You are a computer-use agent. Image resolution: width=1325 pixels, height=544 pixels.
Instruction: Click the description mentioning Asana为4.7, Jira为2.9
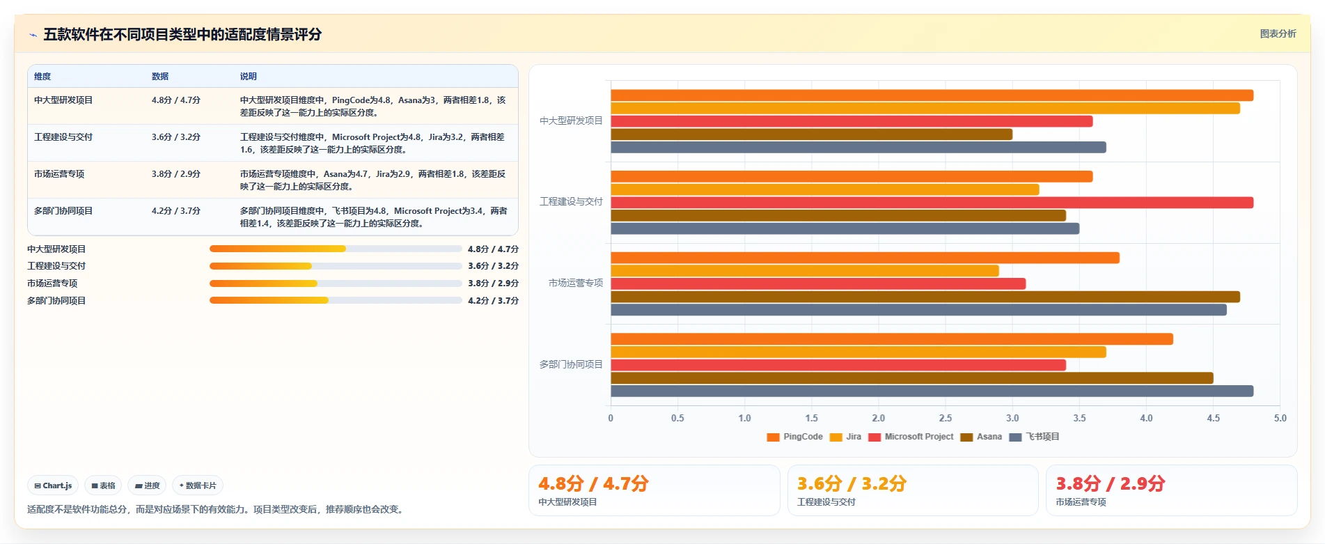point(373,180)
